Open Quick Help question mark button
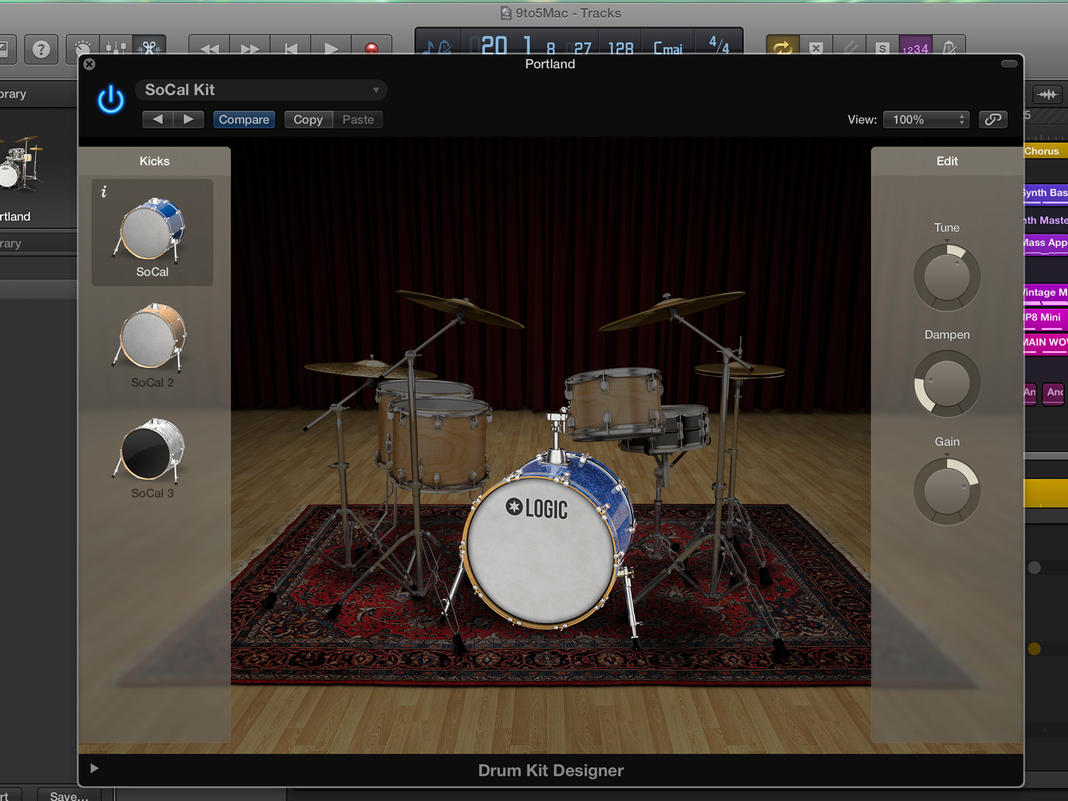This screenshot has height=801, width=1068. [41, 49]
